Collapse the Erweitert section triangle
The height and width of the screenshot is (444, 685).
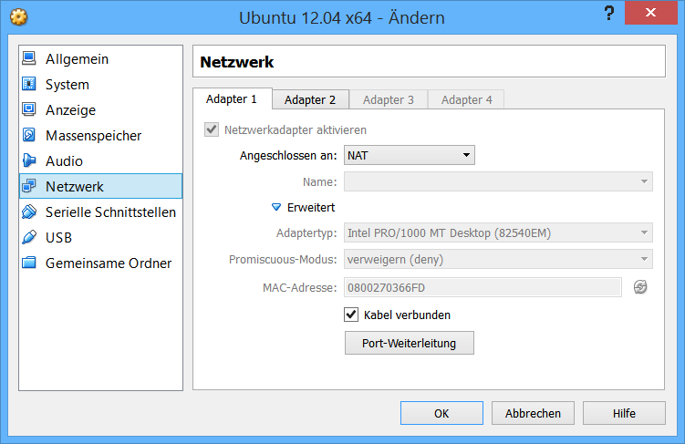(276, 208)
